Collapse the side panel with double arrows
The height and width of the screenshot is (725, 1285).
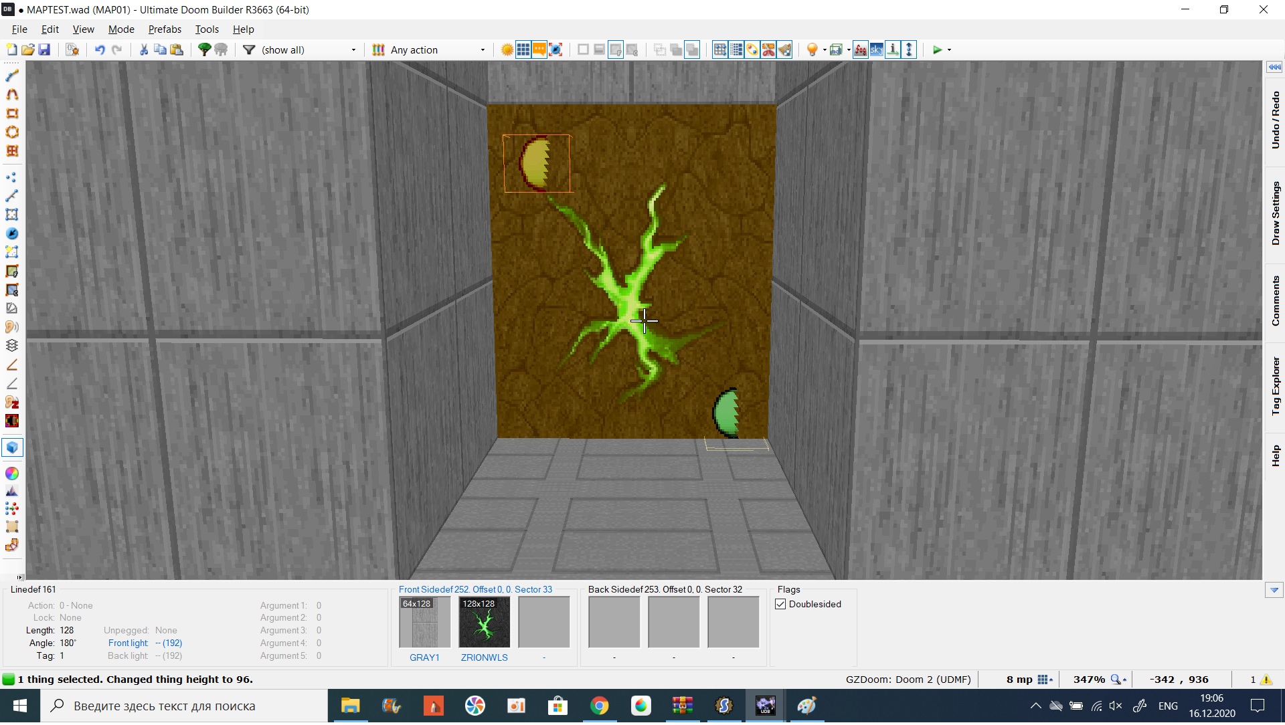(x=1274, y=67)
